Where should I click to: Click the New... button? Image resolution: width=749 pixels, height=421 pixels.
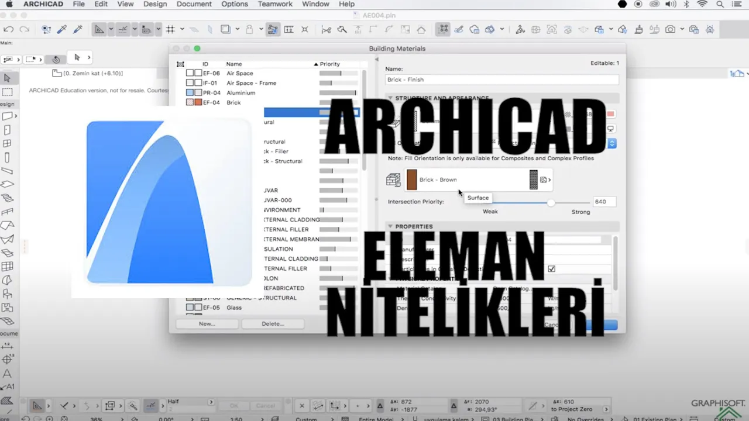[x=207, y=323]
